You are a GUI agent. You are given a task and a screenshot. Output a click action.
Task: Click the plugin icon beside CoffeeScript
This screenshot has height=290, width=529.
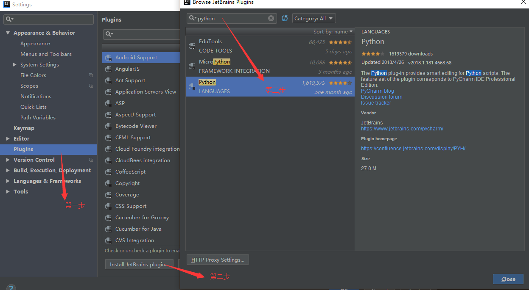coord(108,172)
